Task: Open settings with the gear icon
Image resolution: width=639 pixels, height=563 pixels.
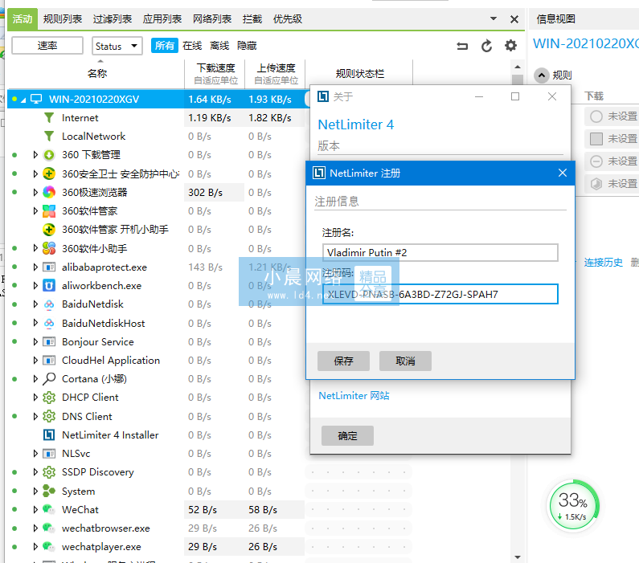Action: [x=510, y=46]
